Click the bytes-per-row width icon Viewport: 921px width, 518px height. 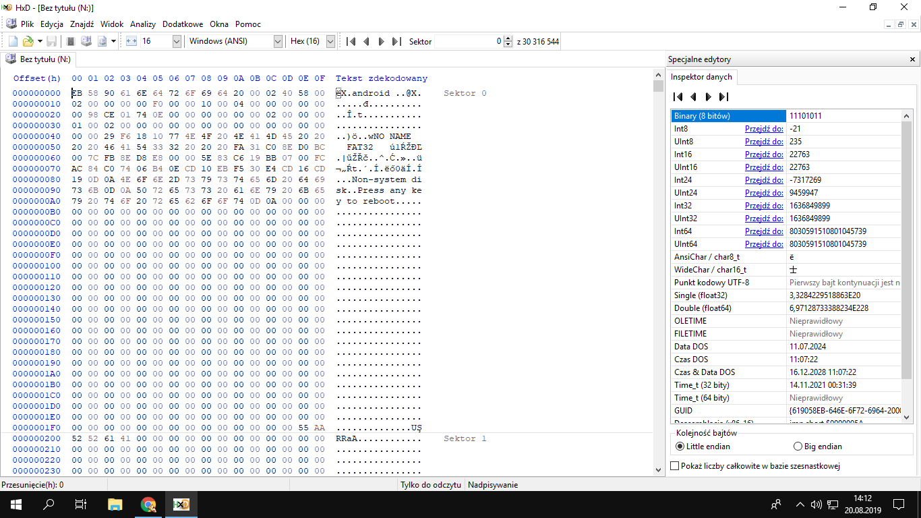point(131,41)
